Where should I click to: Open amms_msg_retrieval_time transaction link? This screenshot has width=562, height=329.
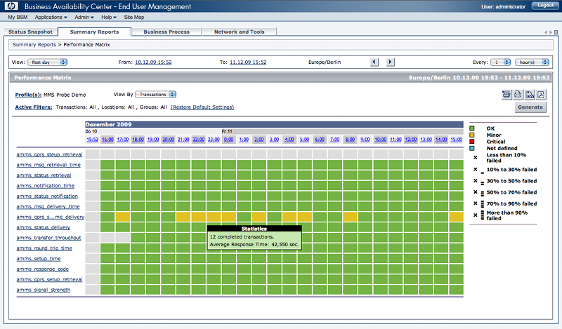pyautogui.click(x=48, y=165)
